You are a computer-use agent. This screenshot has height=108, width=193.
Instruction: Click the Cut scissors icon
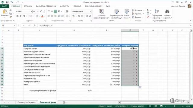(11, 10)
